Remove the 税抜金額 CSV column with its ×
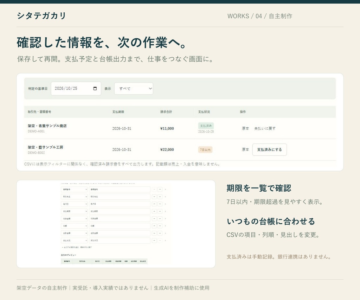 point(165,219)
